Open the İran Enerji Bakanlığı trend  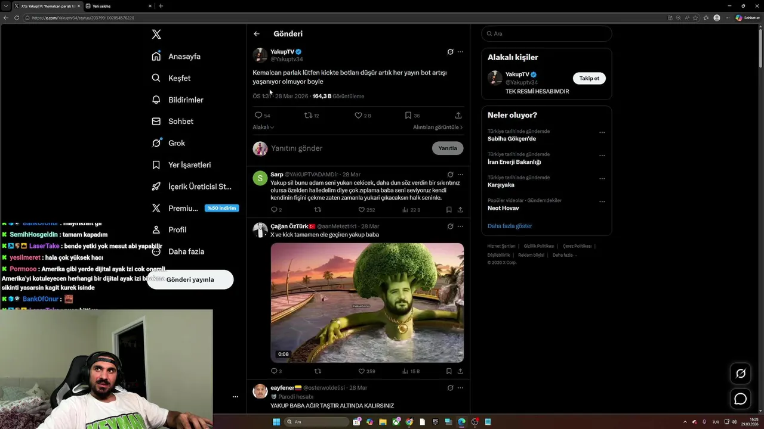[514, 162]
